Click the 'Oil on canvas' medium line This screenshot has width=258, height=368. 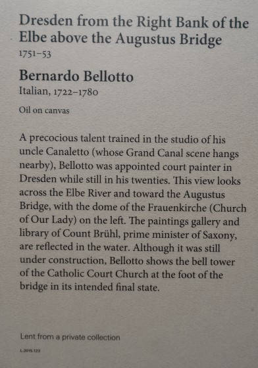point(44,110)
